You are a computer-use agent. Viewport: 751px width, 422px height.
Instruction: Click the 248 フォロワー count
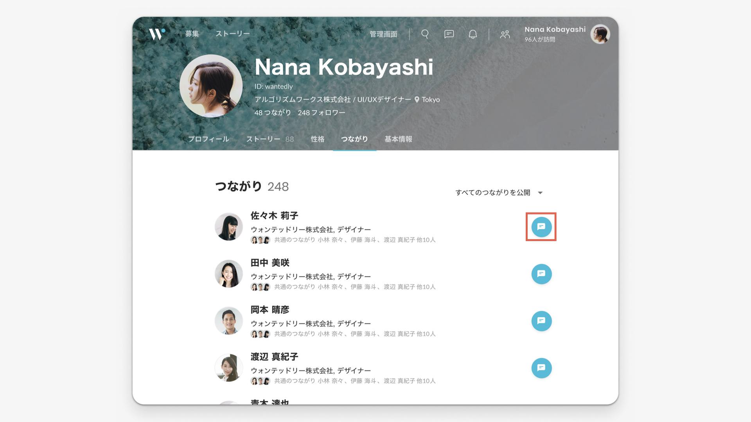(322, 113)
